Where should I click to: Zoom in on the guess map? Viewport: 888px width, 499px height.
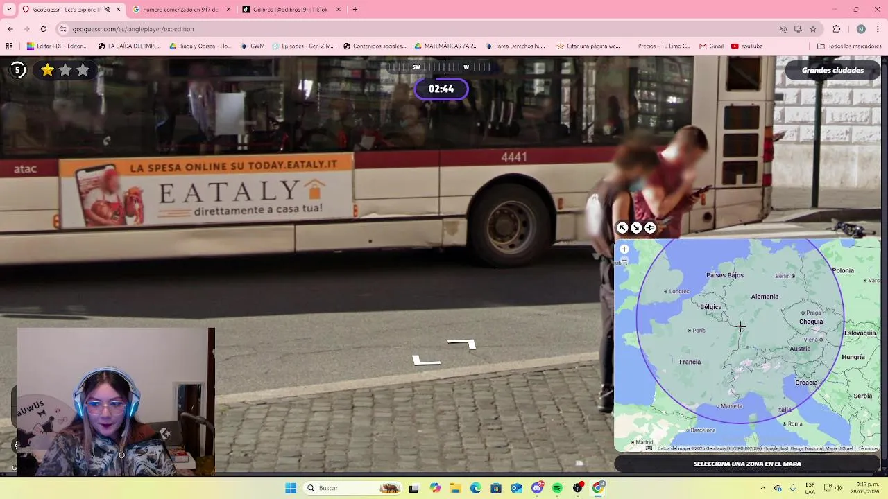[x=624, y=249]
